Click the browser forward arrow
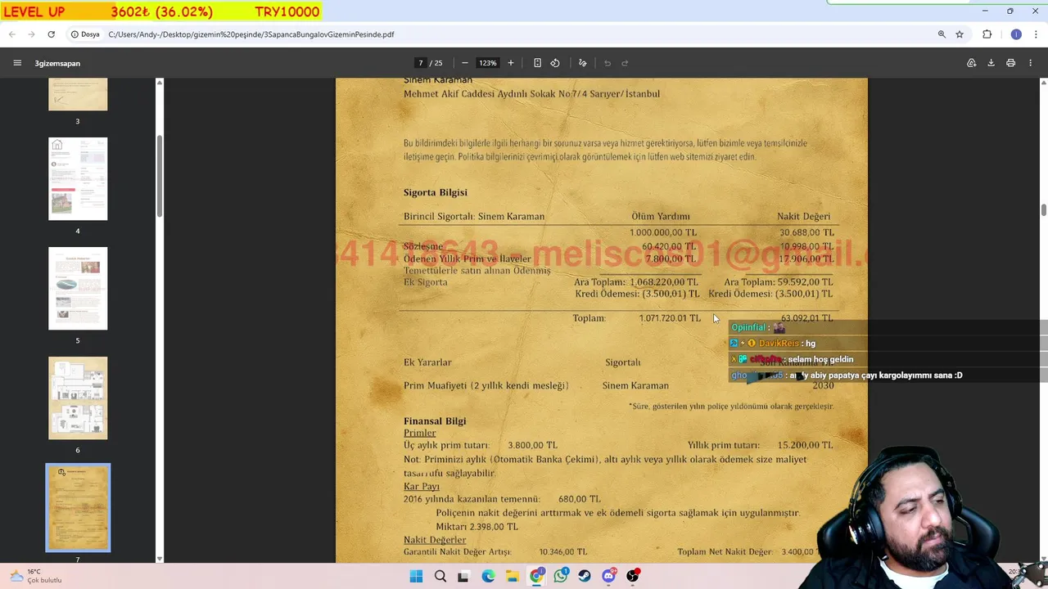 pyautogui.click(x=31, y=34)
